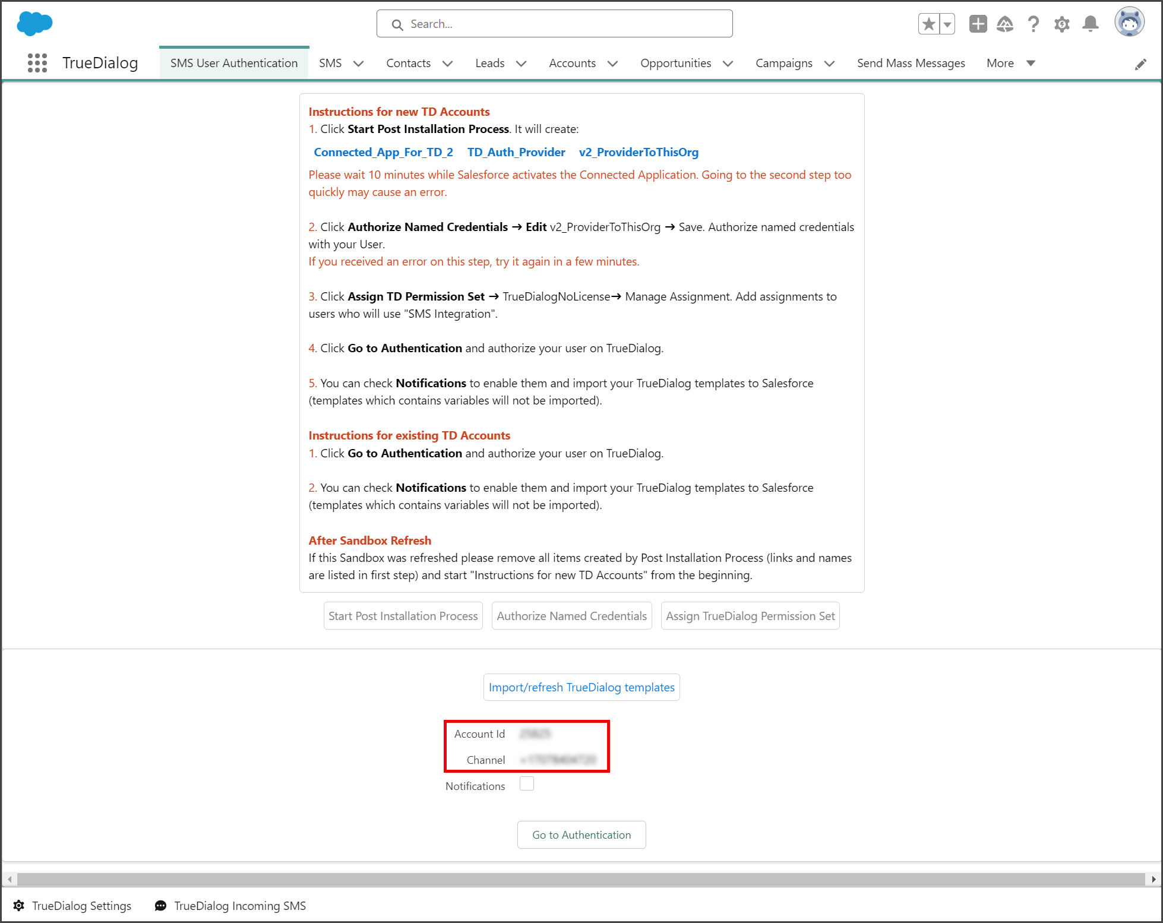Expand the Opportunities tab chevron
Viewport: 1163px width, 923px height.
728,64
